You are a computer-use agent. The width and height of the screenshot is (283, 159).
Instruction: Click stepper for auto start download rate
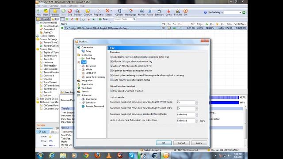click(197, 121)
